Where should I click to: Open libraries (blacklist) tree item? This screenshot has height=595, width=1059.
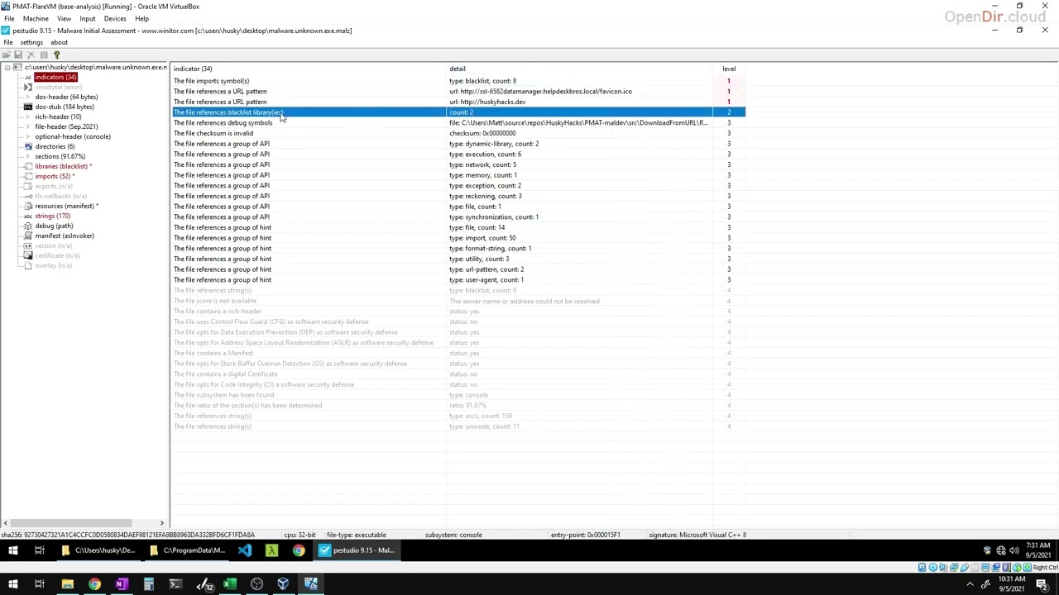pyautogui.click(x=63, y=166)
